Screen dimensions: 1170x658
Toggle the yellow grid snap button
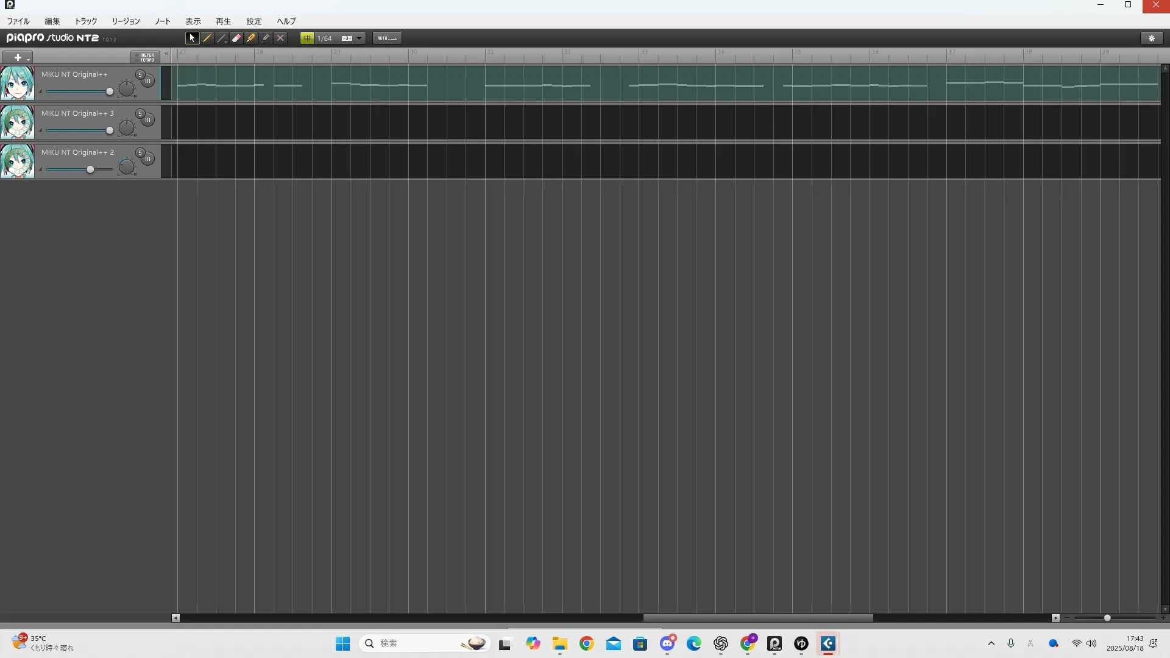pyautogui.click(x=307, y=38)
